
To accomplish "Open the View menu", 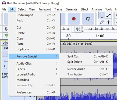I will tap(32, 9).
